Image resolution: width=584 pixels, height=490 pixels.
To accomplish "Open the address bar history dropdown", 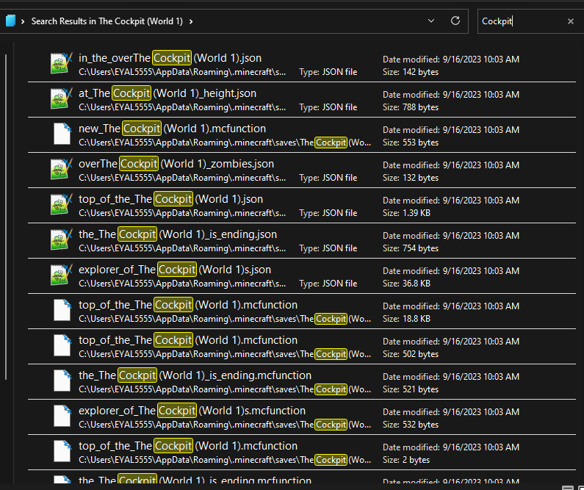I will pos(431,21).
